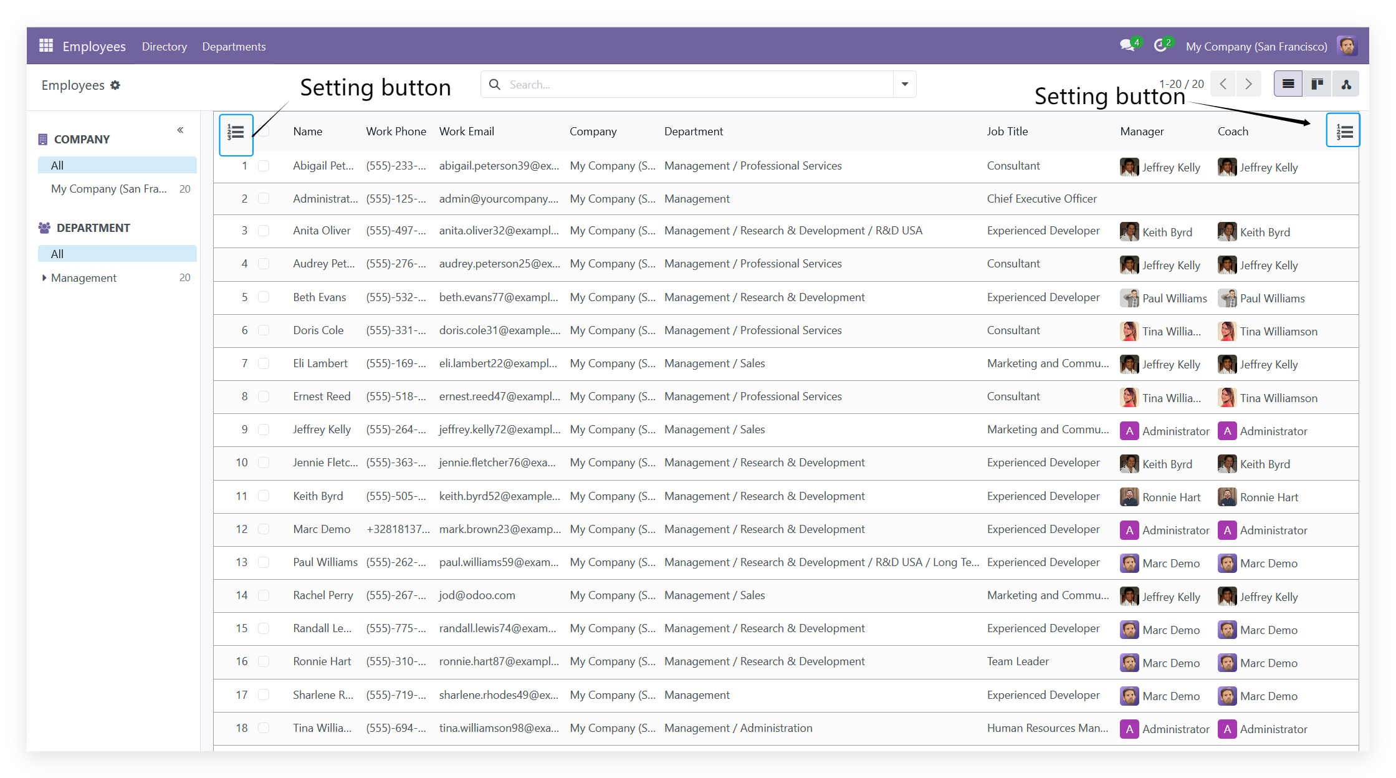Image resolution: width=1396 pixels, height=778 pixels.
Task: Open the conversations chat icon
Action: (x=1129, y=46)
